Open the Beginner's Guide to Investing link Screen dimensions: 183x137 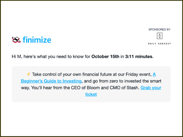coord(51,81)
